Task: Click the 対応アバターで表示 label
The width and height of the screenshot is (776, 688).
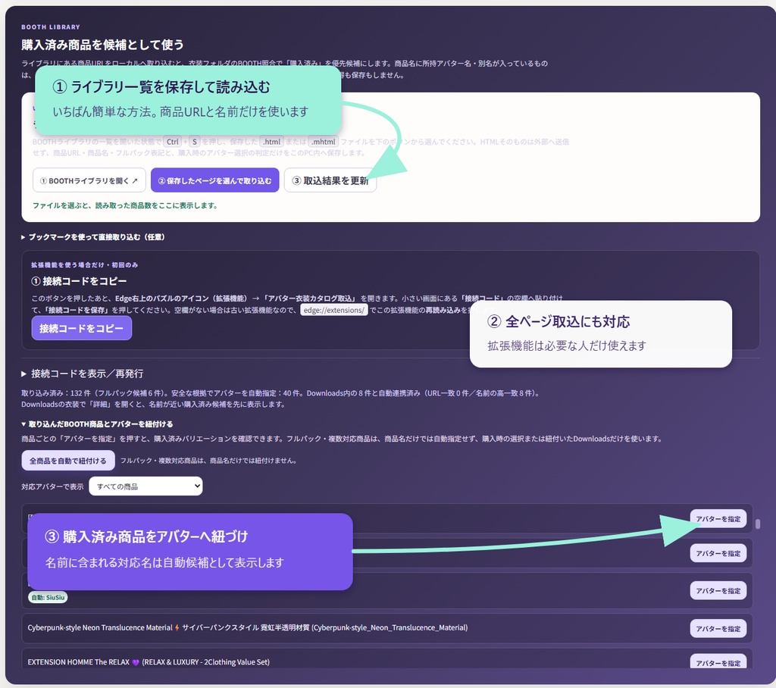Action: click(52, 486)
